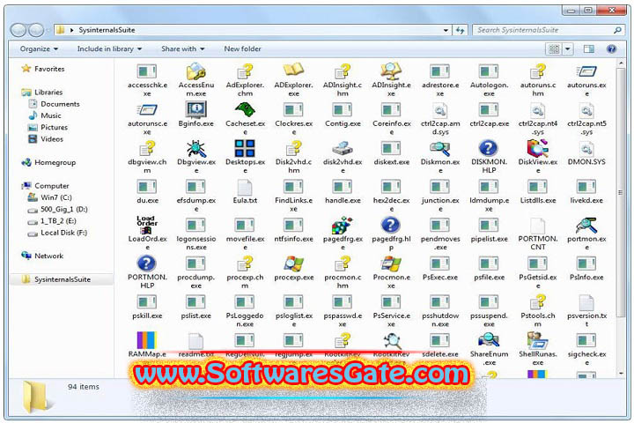Select the autoruns.exe icon
This screenshot has width=634, height=423.
point(586,72)
